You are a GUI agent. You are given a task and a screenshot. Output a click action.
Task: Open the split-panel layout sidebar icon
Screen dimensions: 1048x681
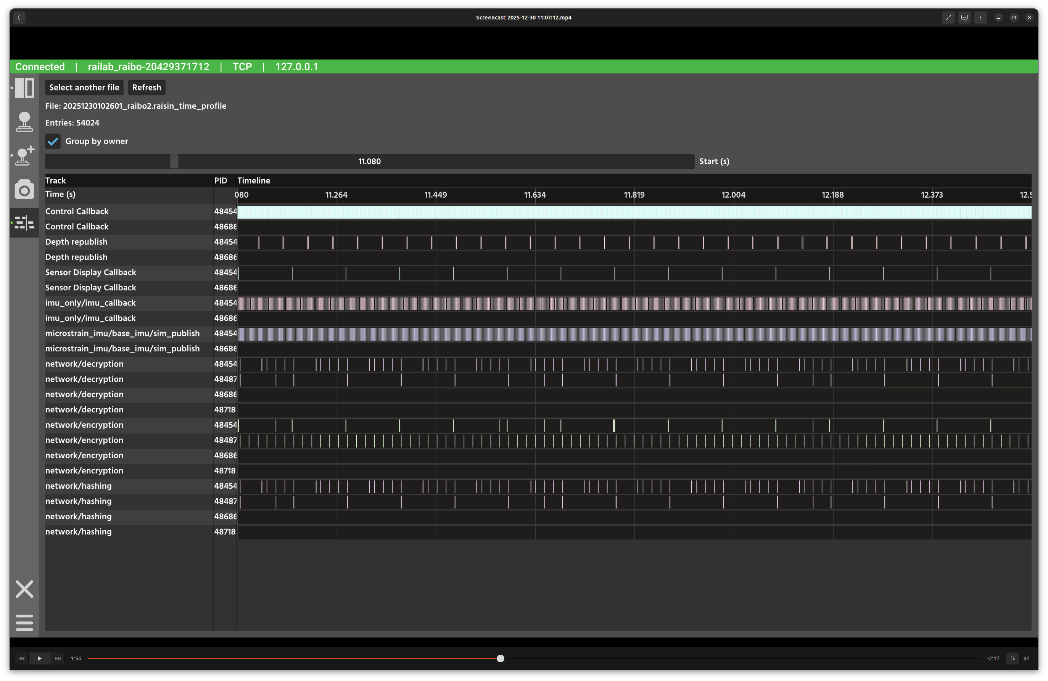click(x=24, y=88)
